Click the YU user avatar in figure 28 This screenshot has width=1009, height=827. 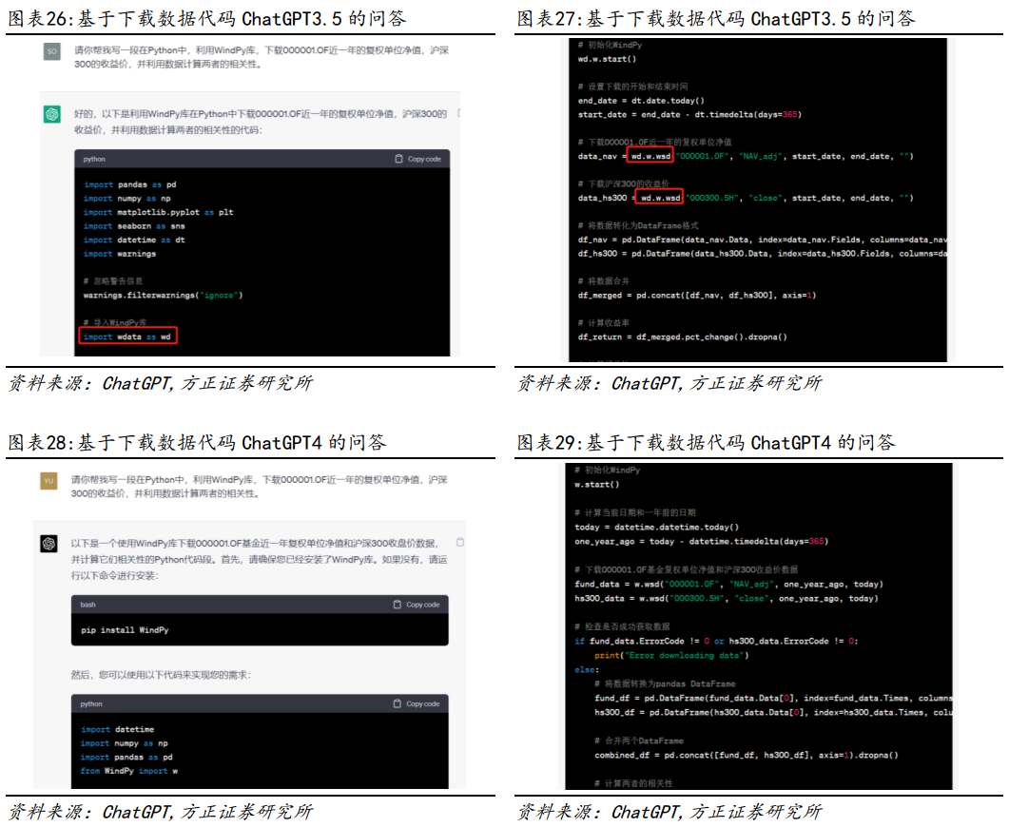click(49, 481)
